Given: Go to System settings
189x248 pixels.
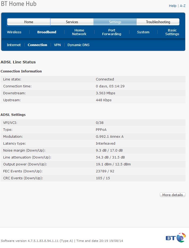Looking at the screenshot, I should pyautogui.click(x=143, y=32).
